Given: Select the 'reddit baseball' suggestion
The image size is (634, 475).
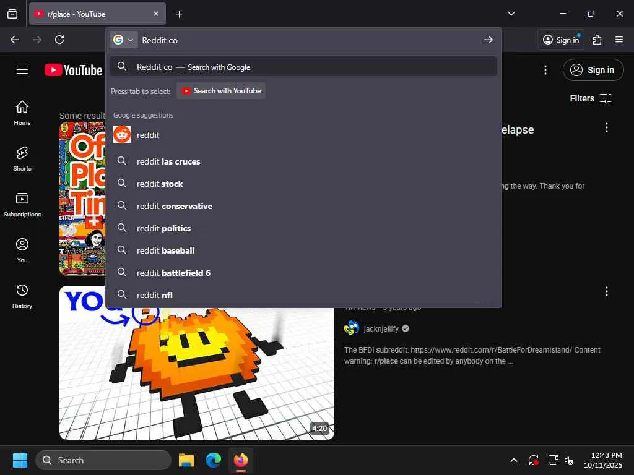Looking at the screenshot, I should tap(303, 250).
